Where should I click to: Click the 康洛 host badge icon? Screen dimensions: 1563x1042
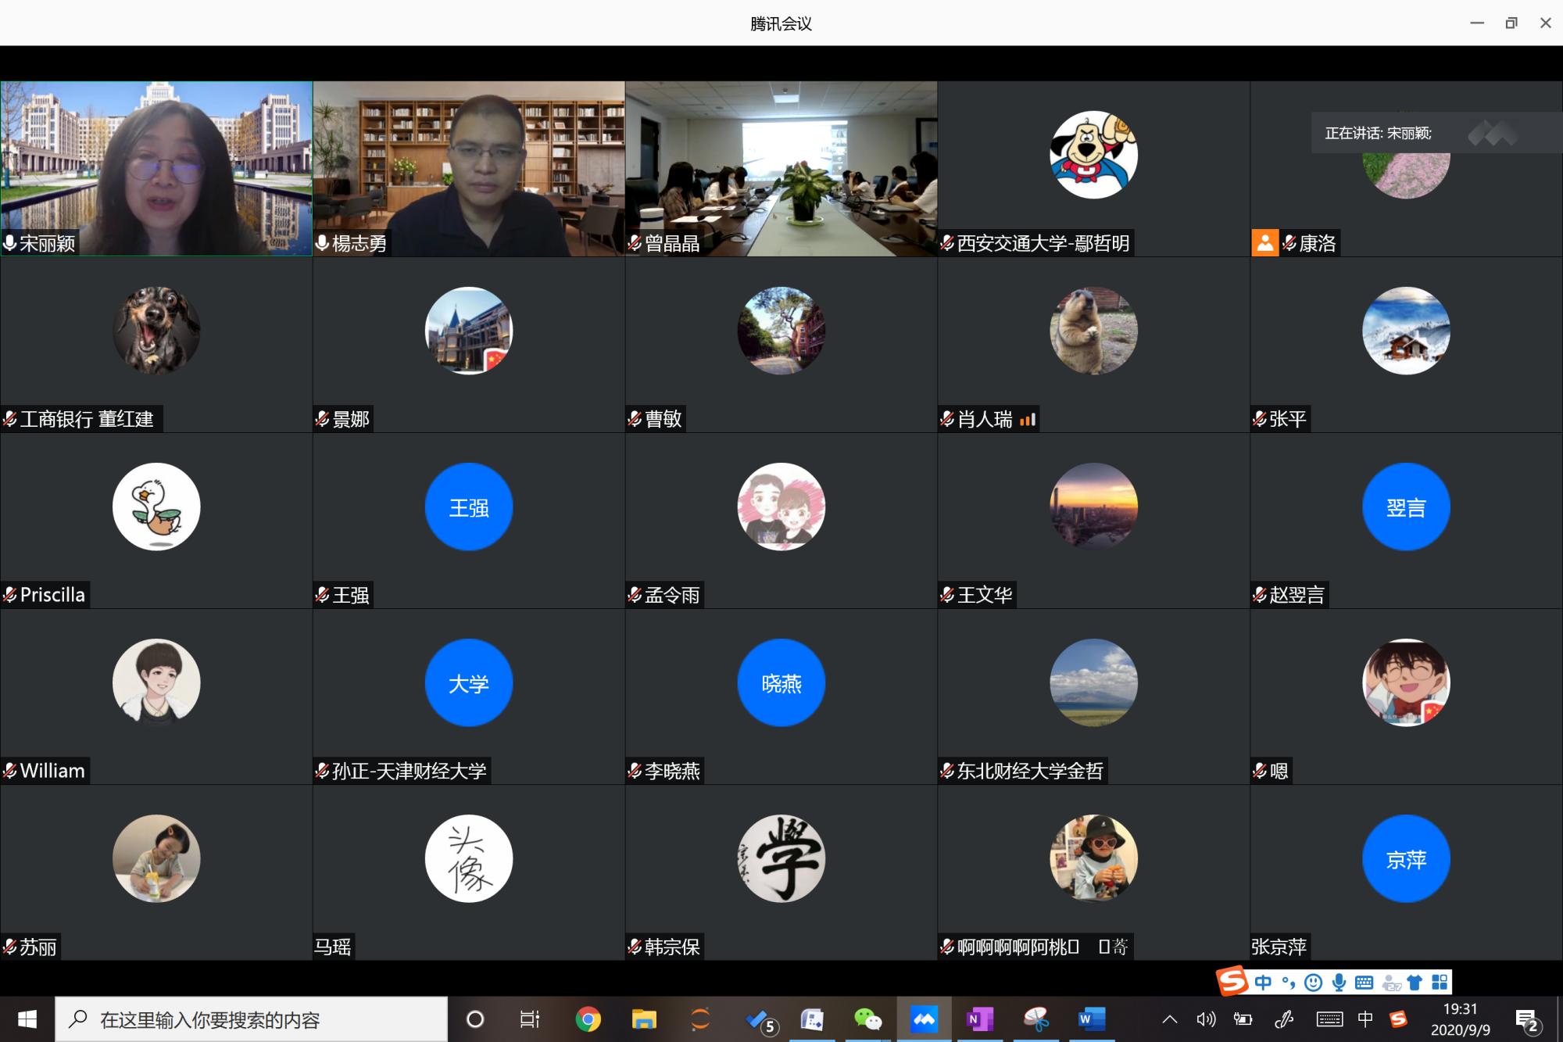(x=1264, y=243)
